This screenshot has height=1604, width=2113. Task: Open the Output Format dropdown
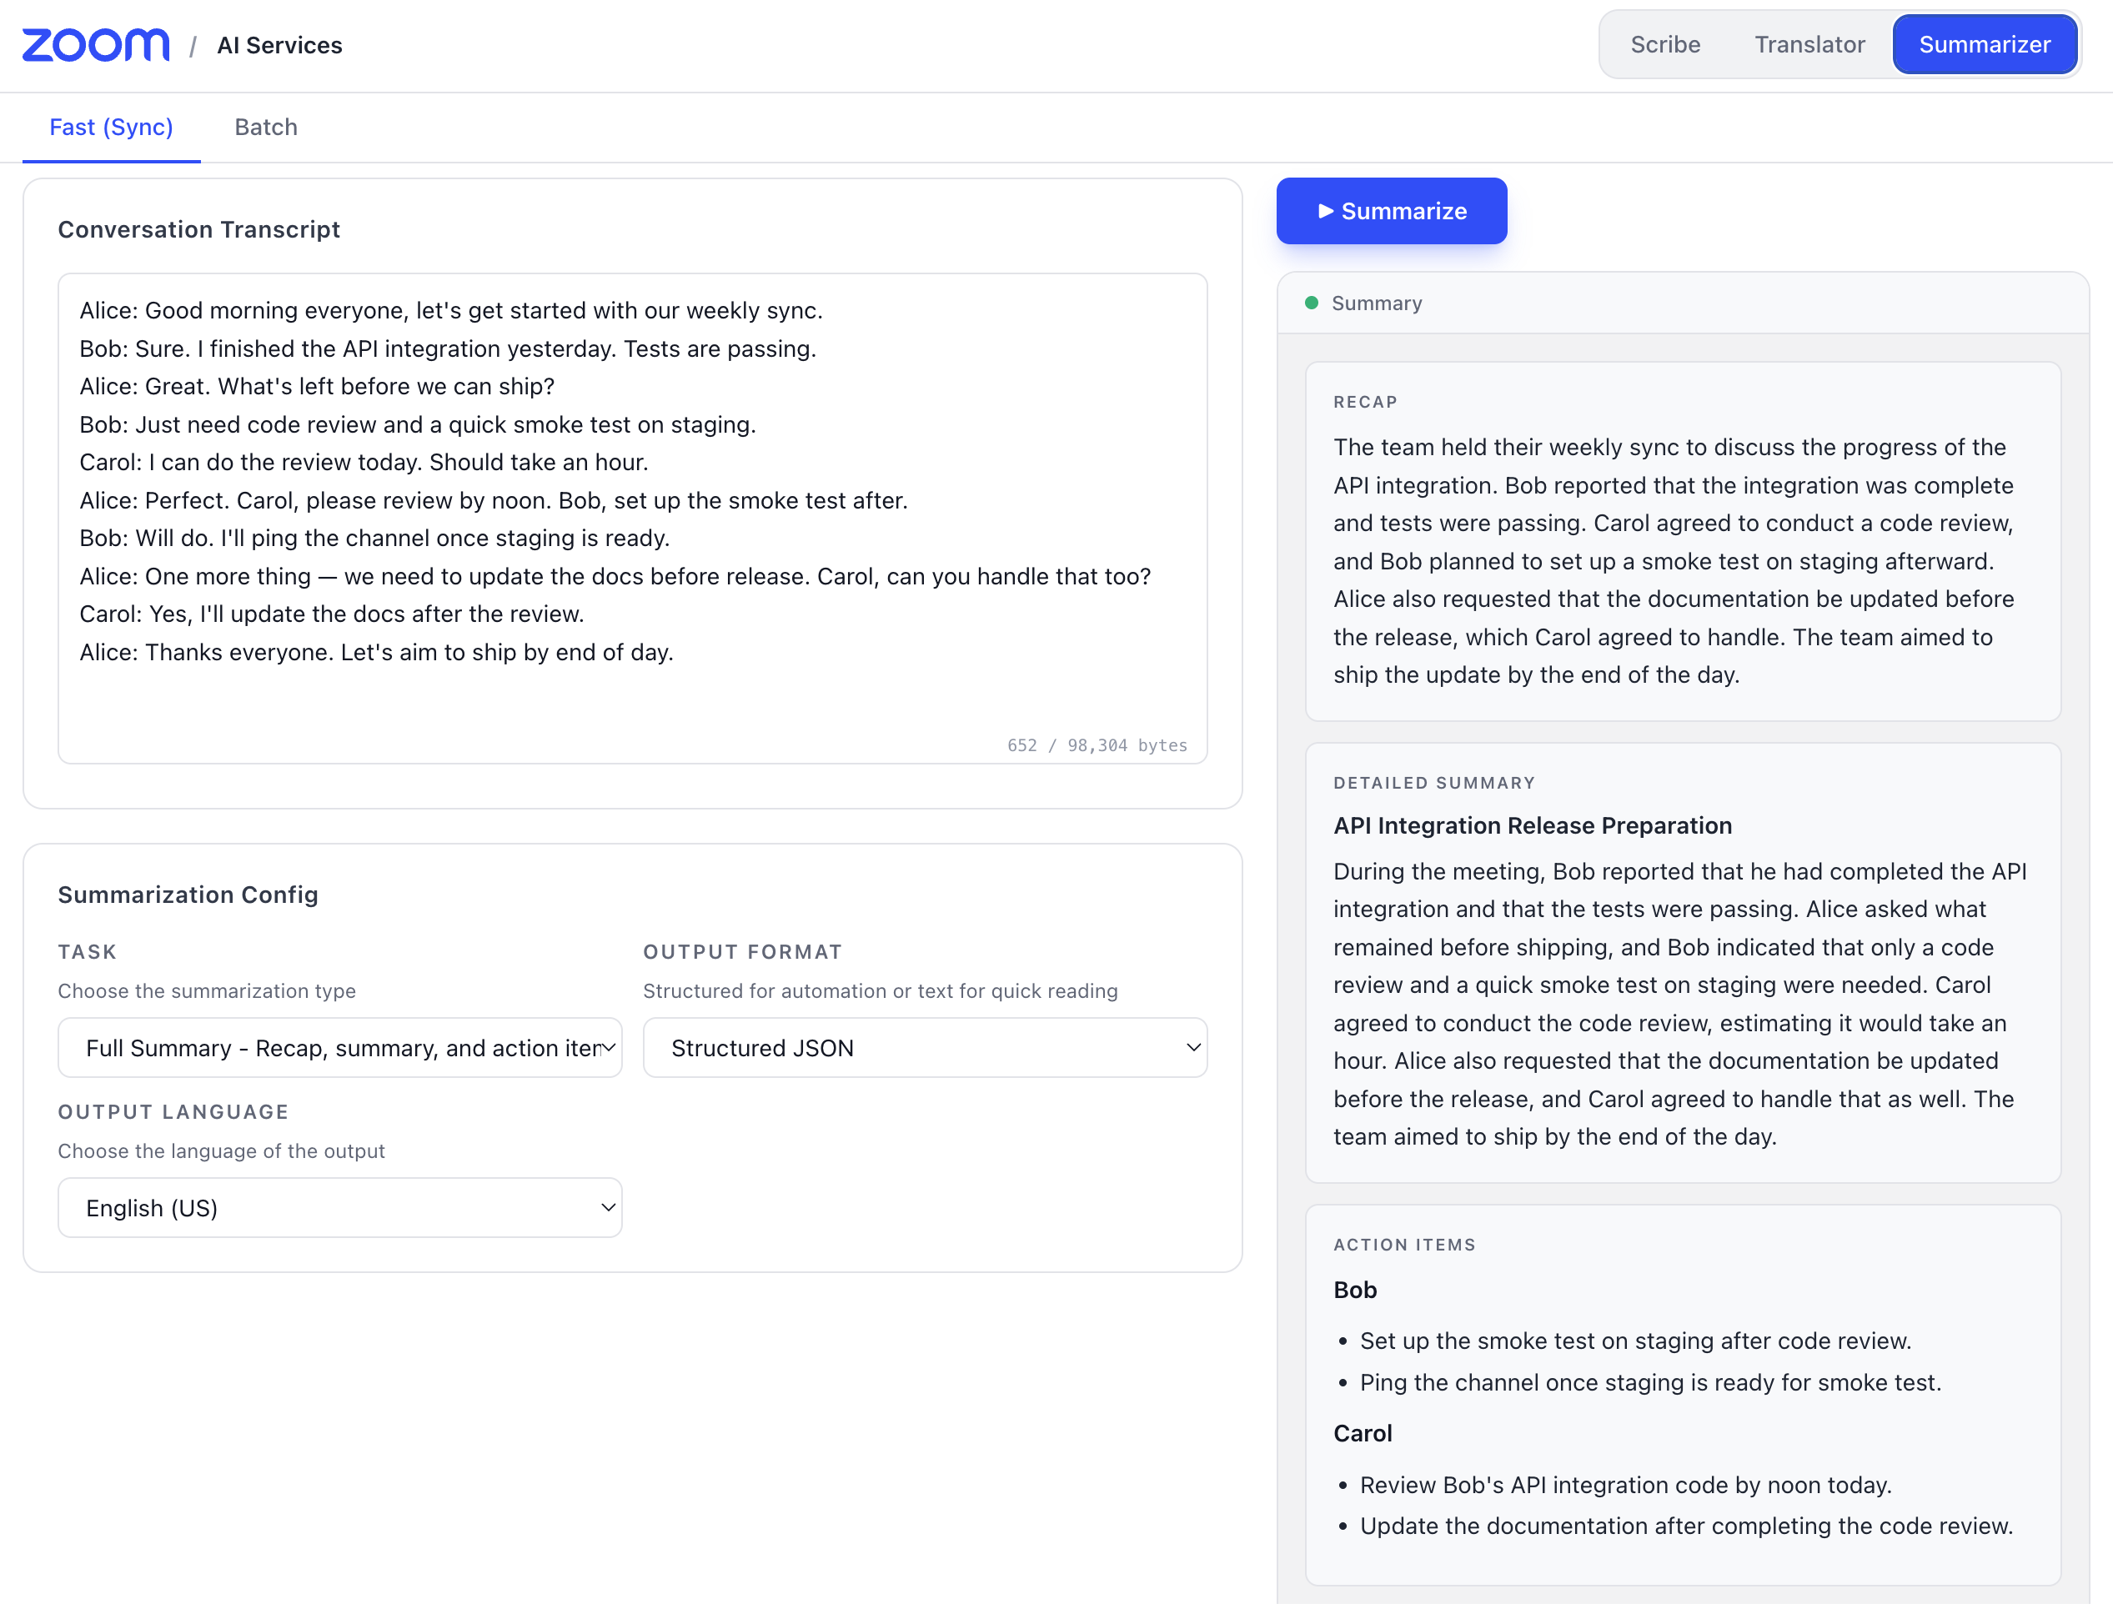[x=925, y=1047]
